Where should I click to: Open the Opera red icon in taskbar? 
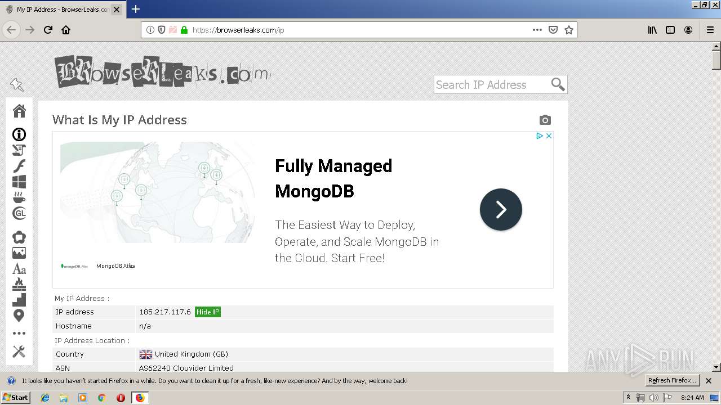pyautogui.click(x=121, y=398)
